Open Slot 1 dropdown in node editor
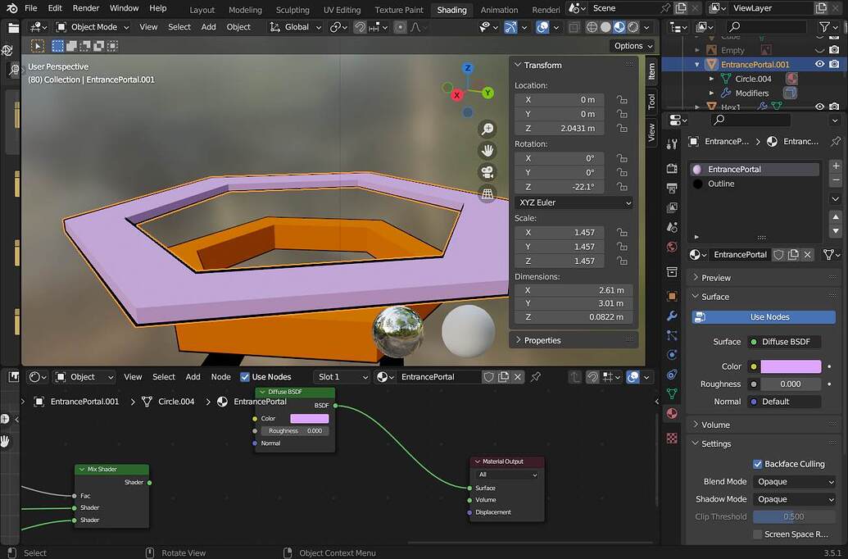This screenshot has height=559, width=848. point(342,377)
